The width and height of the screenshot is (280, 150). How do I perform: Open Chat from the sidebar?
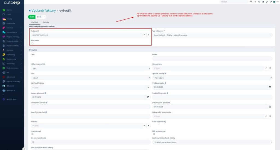[x=4, y=14]
